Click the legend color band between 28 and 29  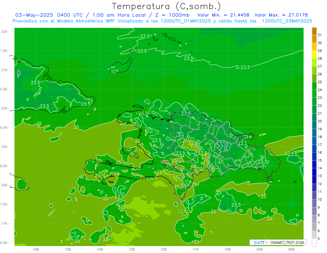point(314,55)
